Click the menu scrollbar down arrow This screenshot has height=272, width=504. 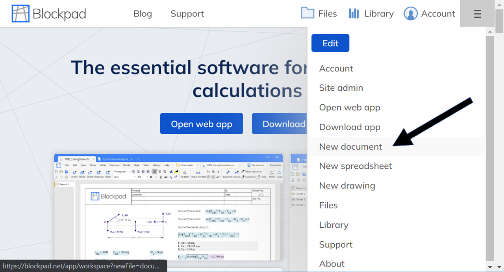tap(490, 267)
